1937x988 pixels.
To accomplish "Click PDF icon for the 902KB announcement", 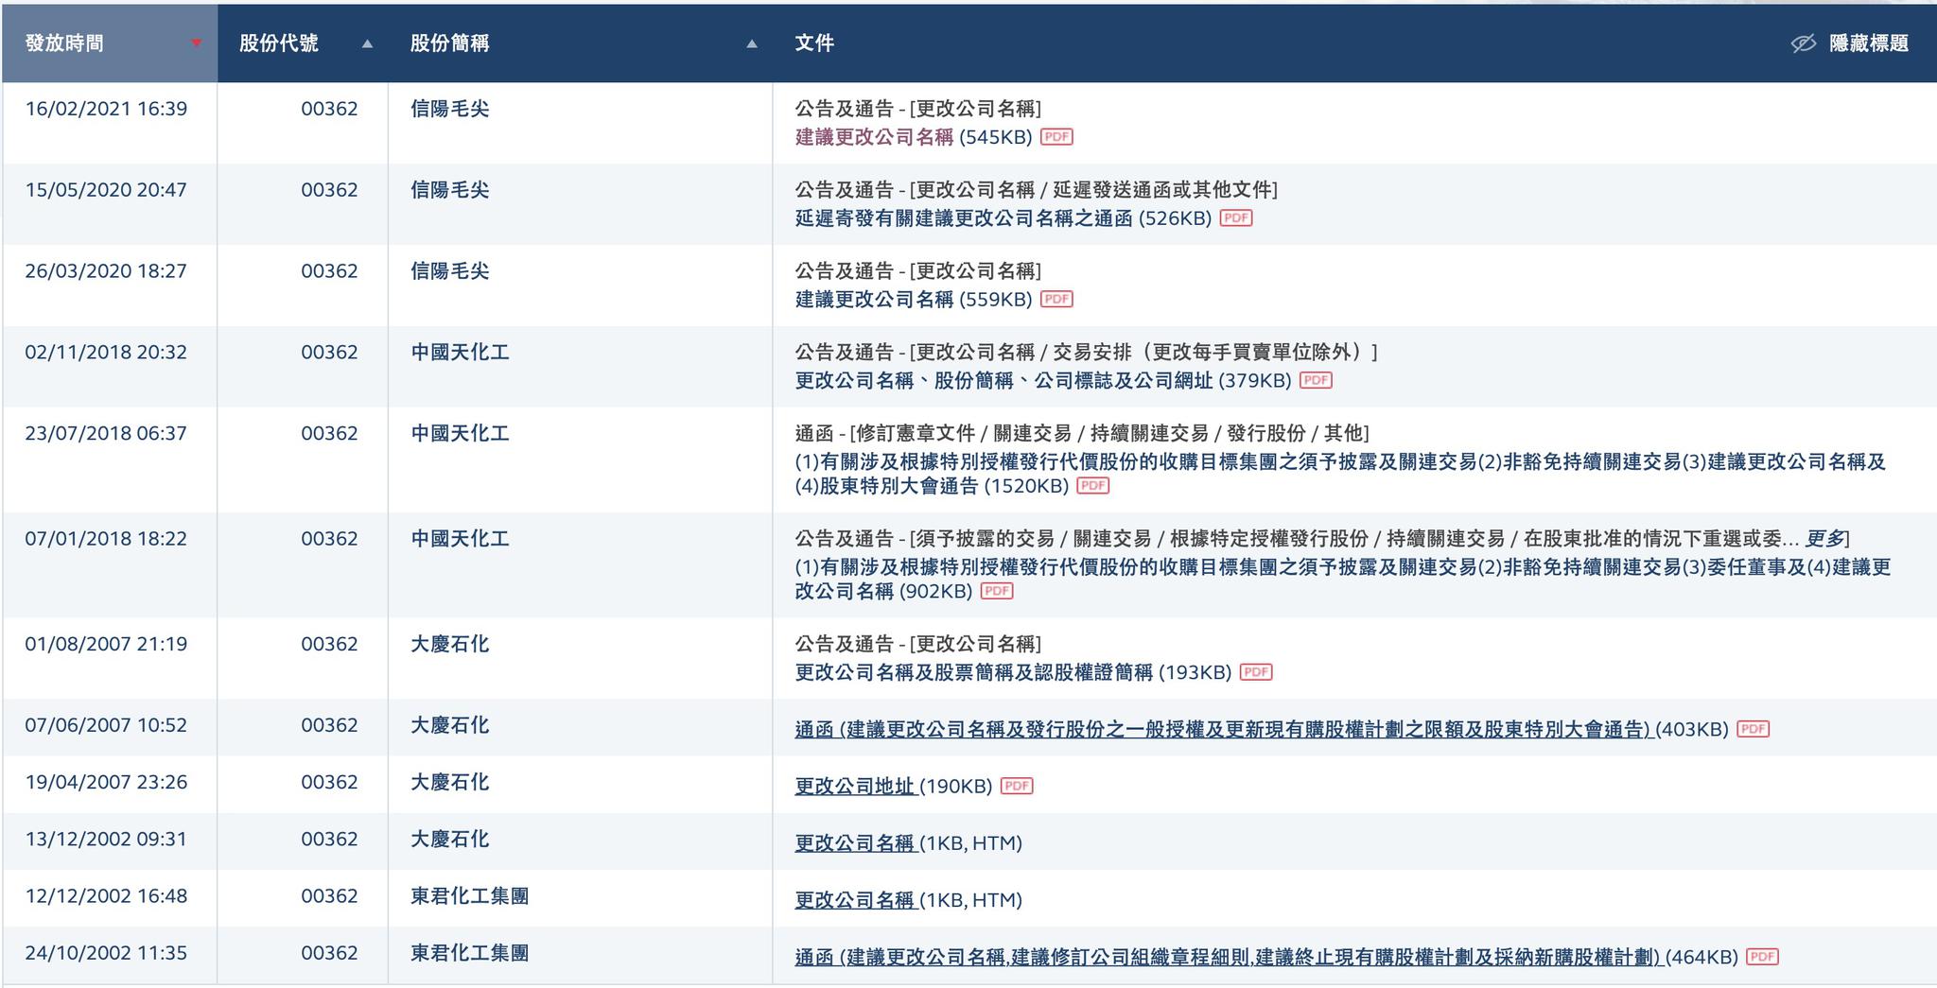I will (x=997, y=591).
